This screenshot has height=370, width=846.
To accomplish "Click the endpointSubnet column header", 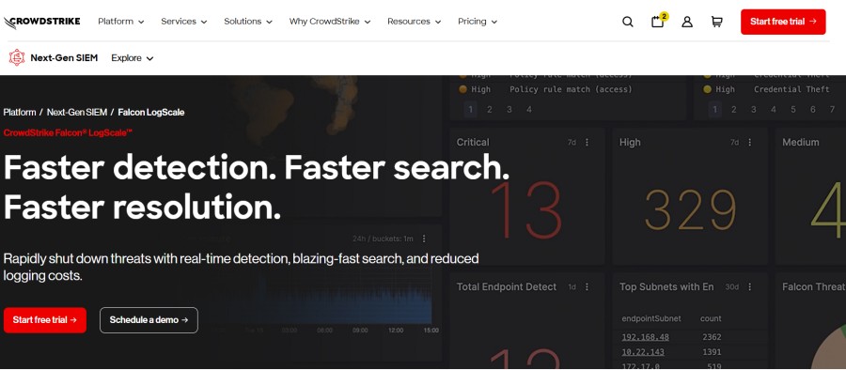I will [x=651, y=318].
